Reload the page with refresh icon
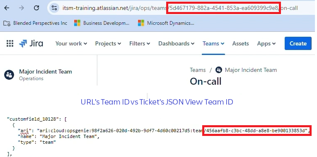 pos(36,8)
